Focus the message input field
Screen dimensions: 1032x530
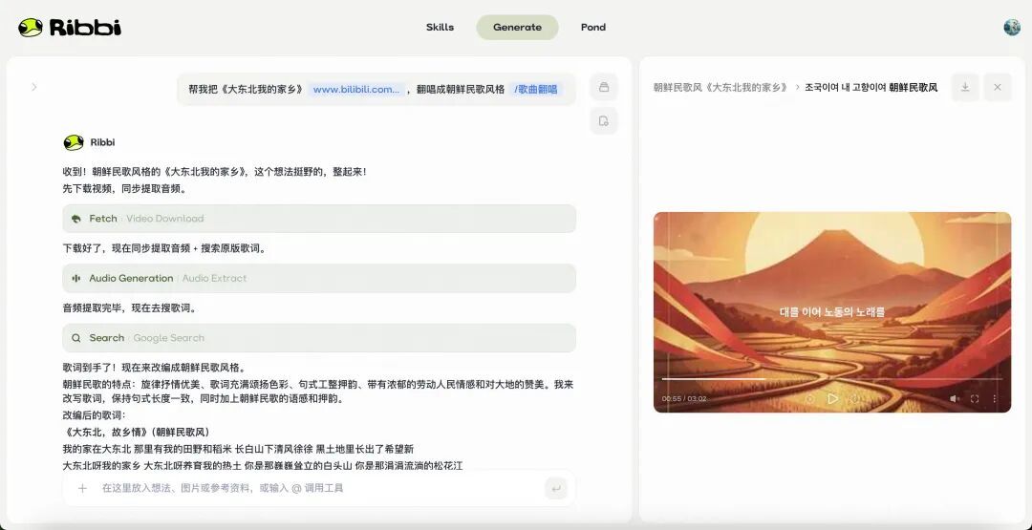tap(319, 488)
